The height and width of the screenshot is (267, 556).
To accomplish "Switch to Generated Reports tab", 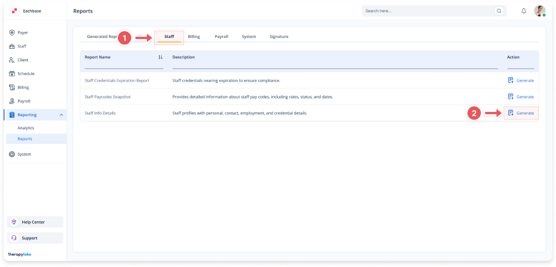I will (x=102, y=37).
